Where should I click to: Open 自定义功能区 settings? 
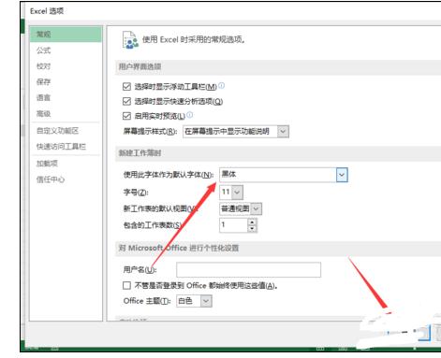coord(57,131)
